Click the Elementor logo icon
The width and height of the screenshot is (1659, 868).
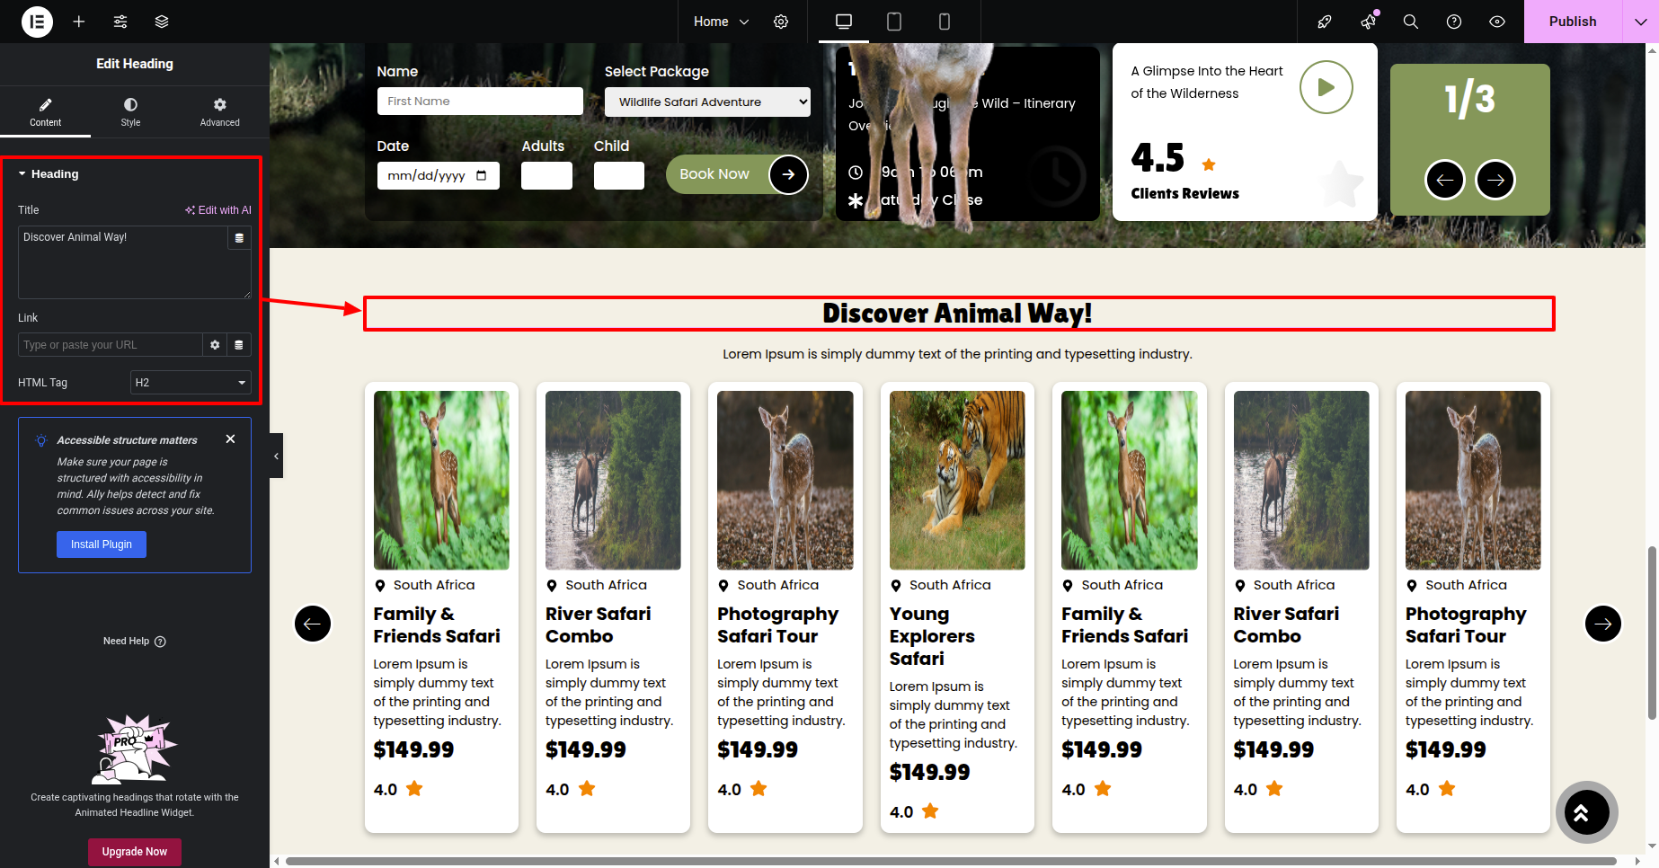click(x=37, y=22)
